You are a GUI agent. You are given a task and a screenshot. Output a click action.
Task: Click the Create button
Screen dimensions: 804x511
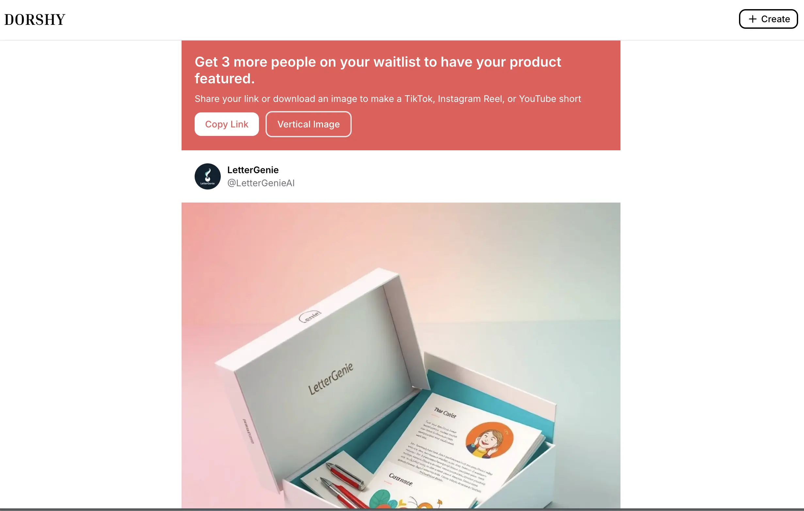pos(768,19)
